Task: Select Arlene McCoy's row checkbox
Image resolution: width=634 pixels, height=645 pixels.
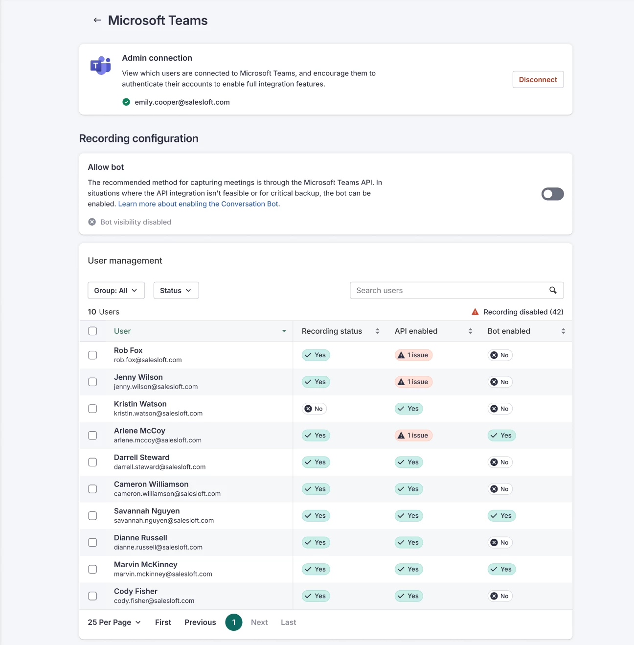Action: [x=92, y=436]
